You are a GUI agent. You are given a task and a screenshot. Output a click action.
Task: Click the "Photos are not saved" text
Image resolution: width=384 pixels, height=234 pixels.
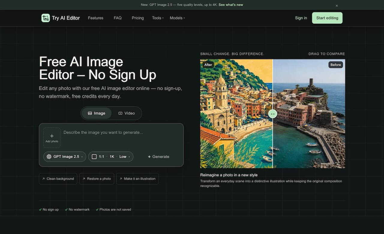click(115, 209)
